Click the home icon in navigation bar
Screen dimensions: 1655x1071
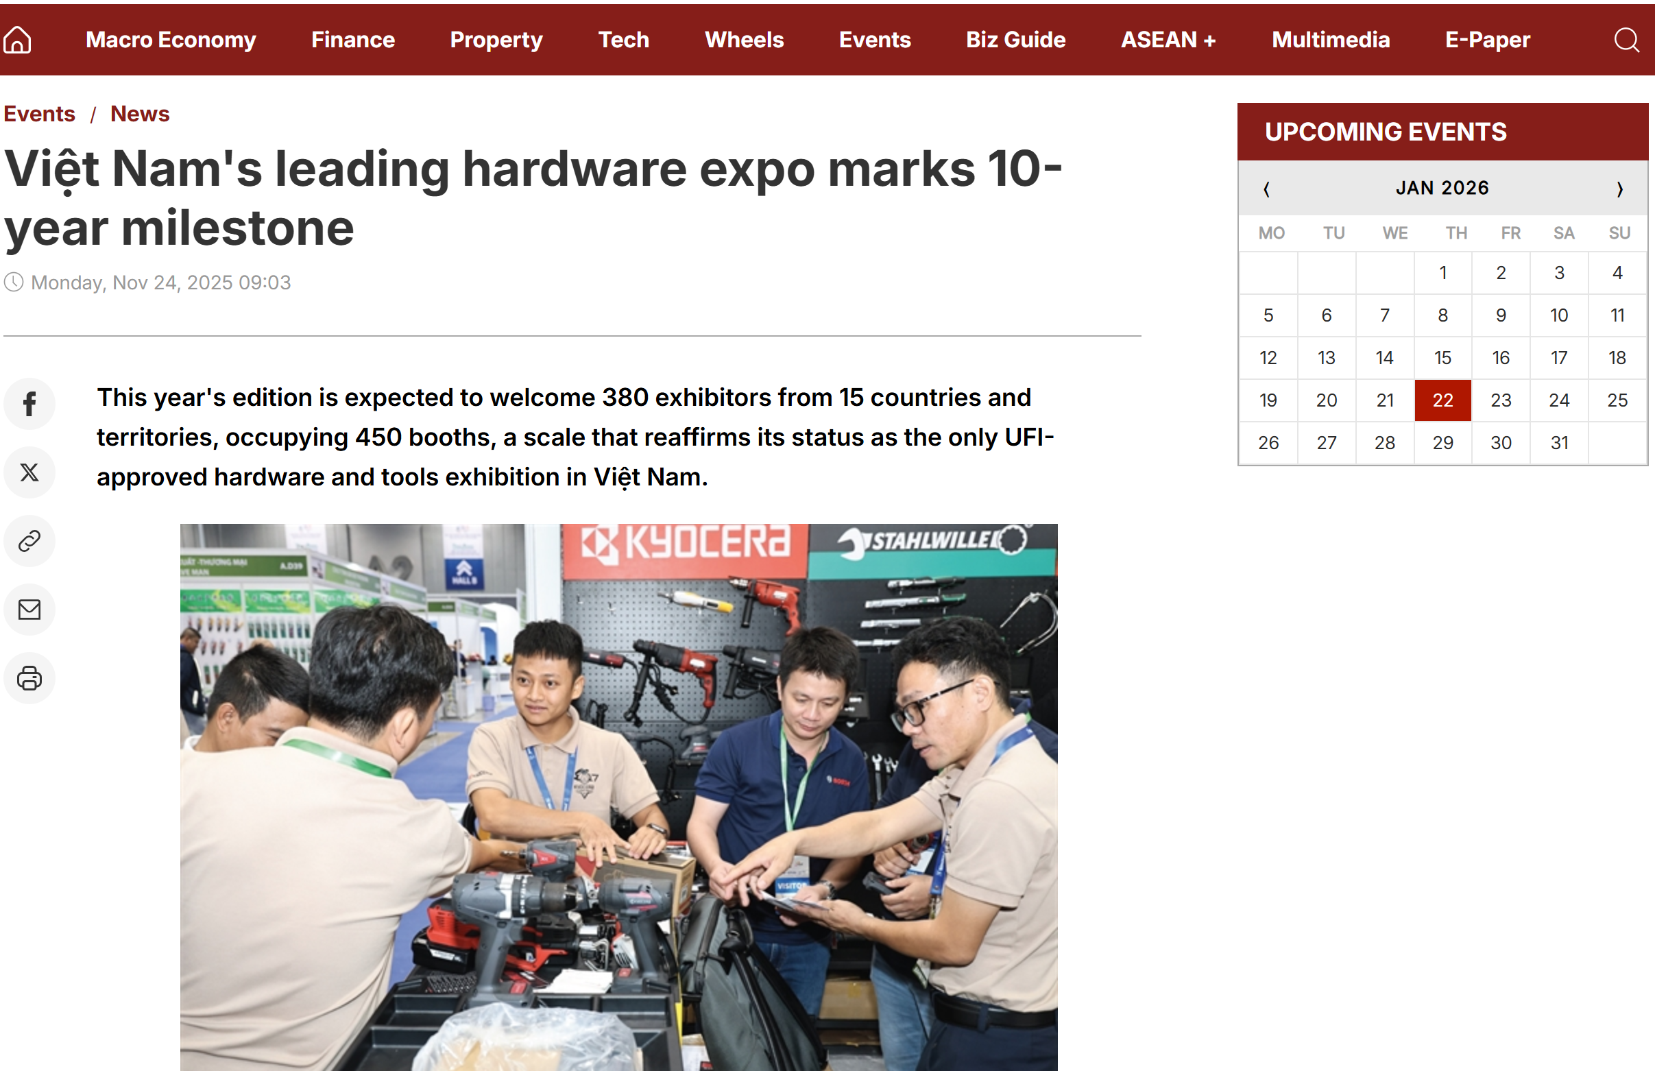coord(17,40)
